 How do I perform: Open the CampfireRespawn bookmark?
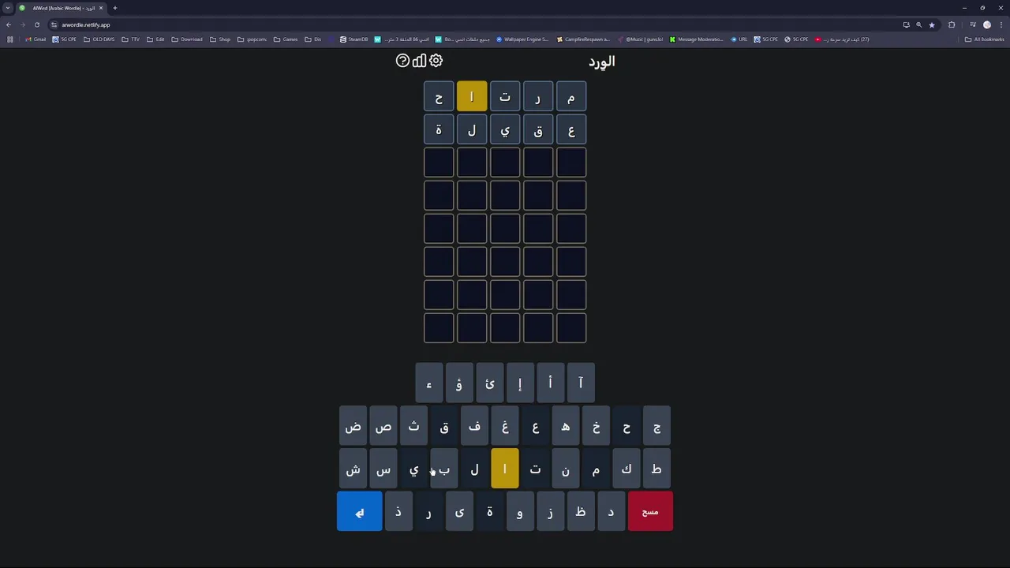583,39
